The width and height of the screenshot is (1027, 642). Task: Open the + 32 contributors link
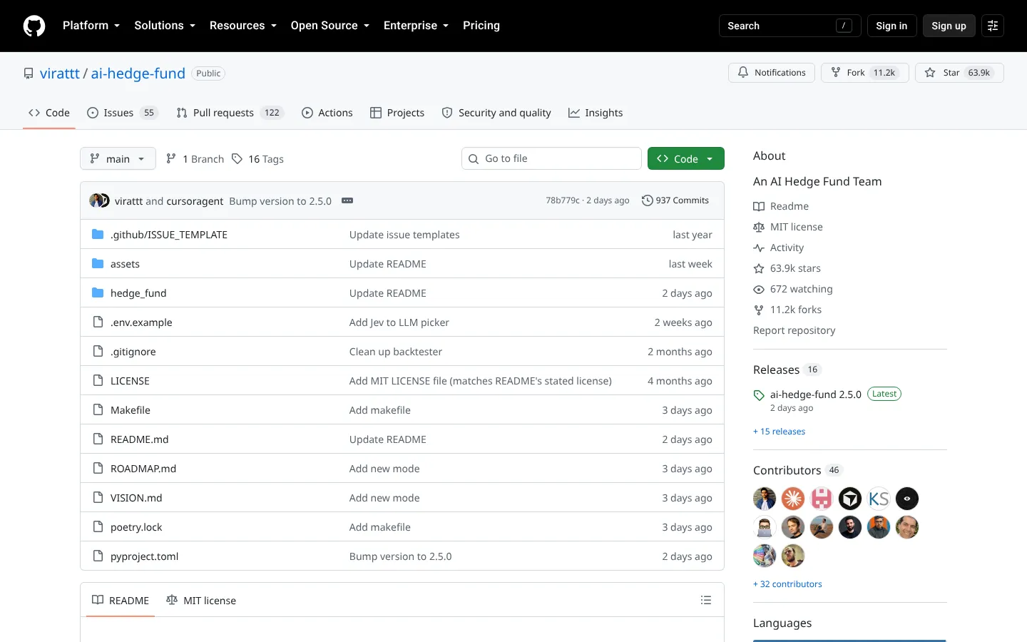(787, 584)
